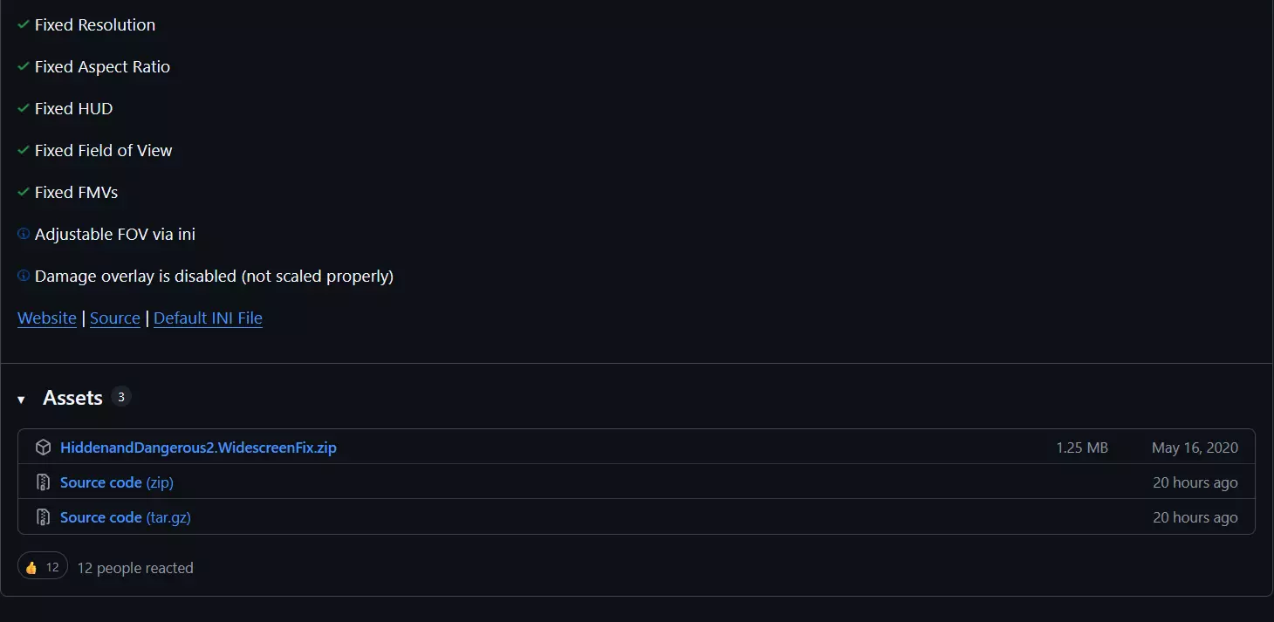The width and height of the screenshot is (1274, 622).
Task: Collapse the Assets section triangle
Action: 21,400
